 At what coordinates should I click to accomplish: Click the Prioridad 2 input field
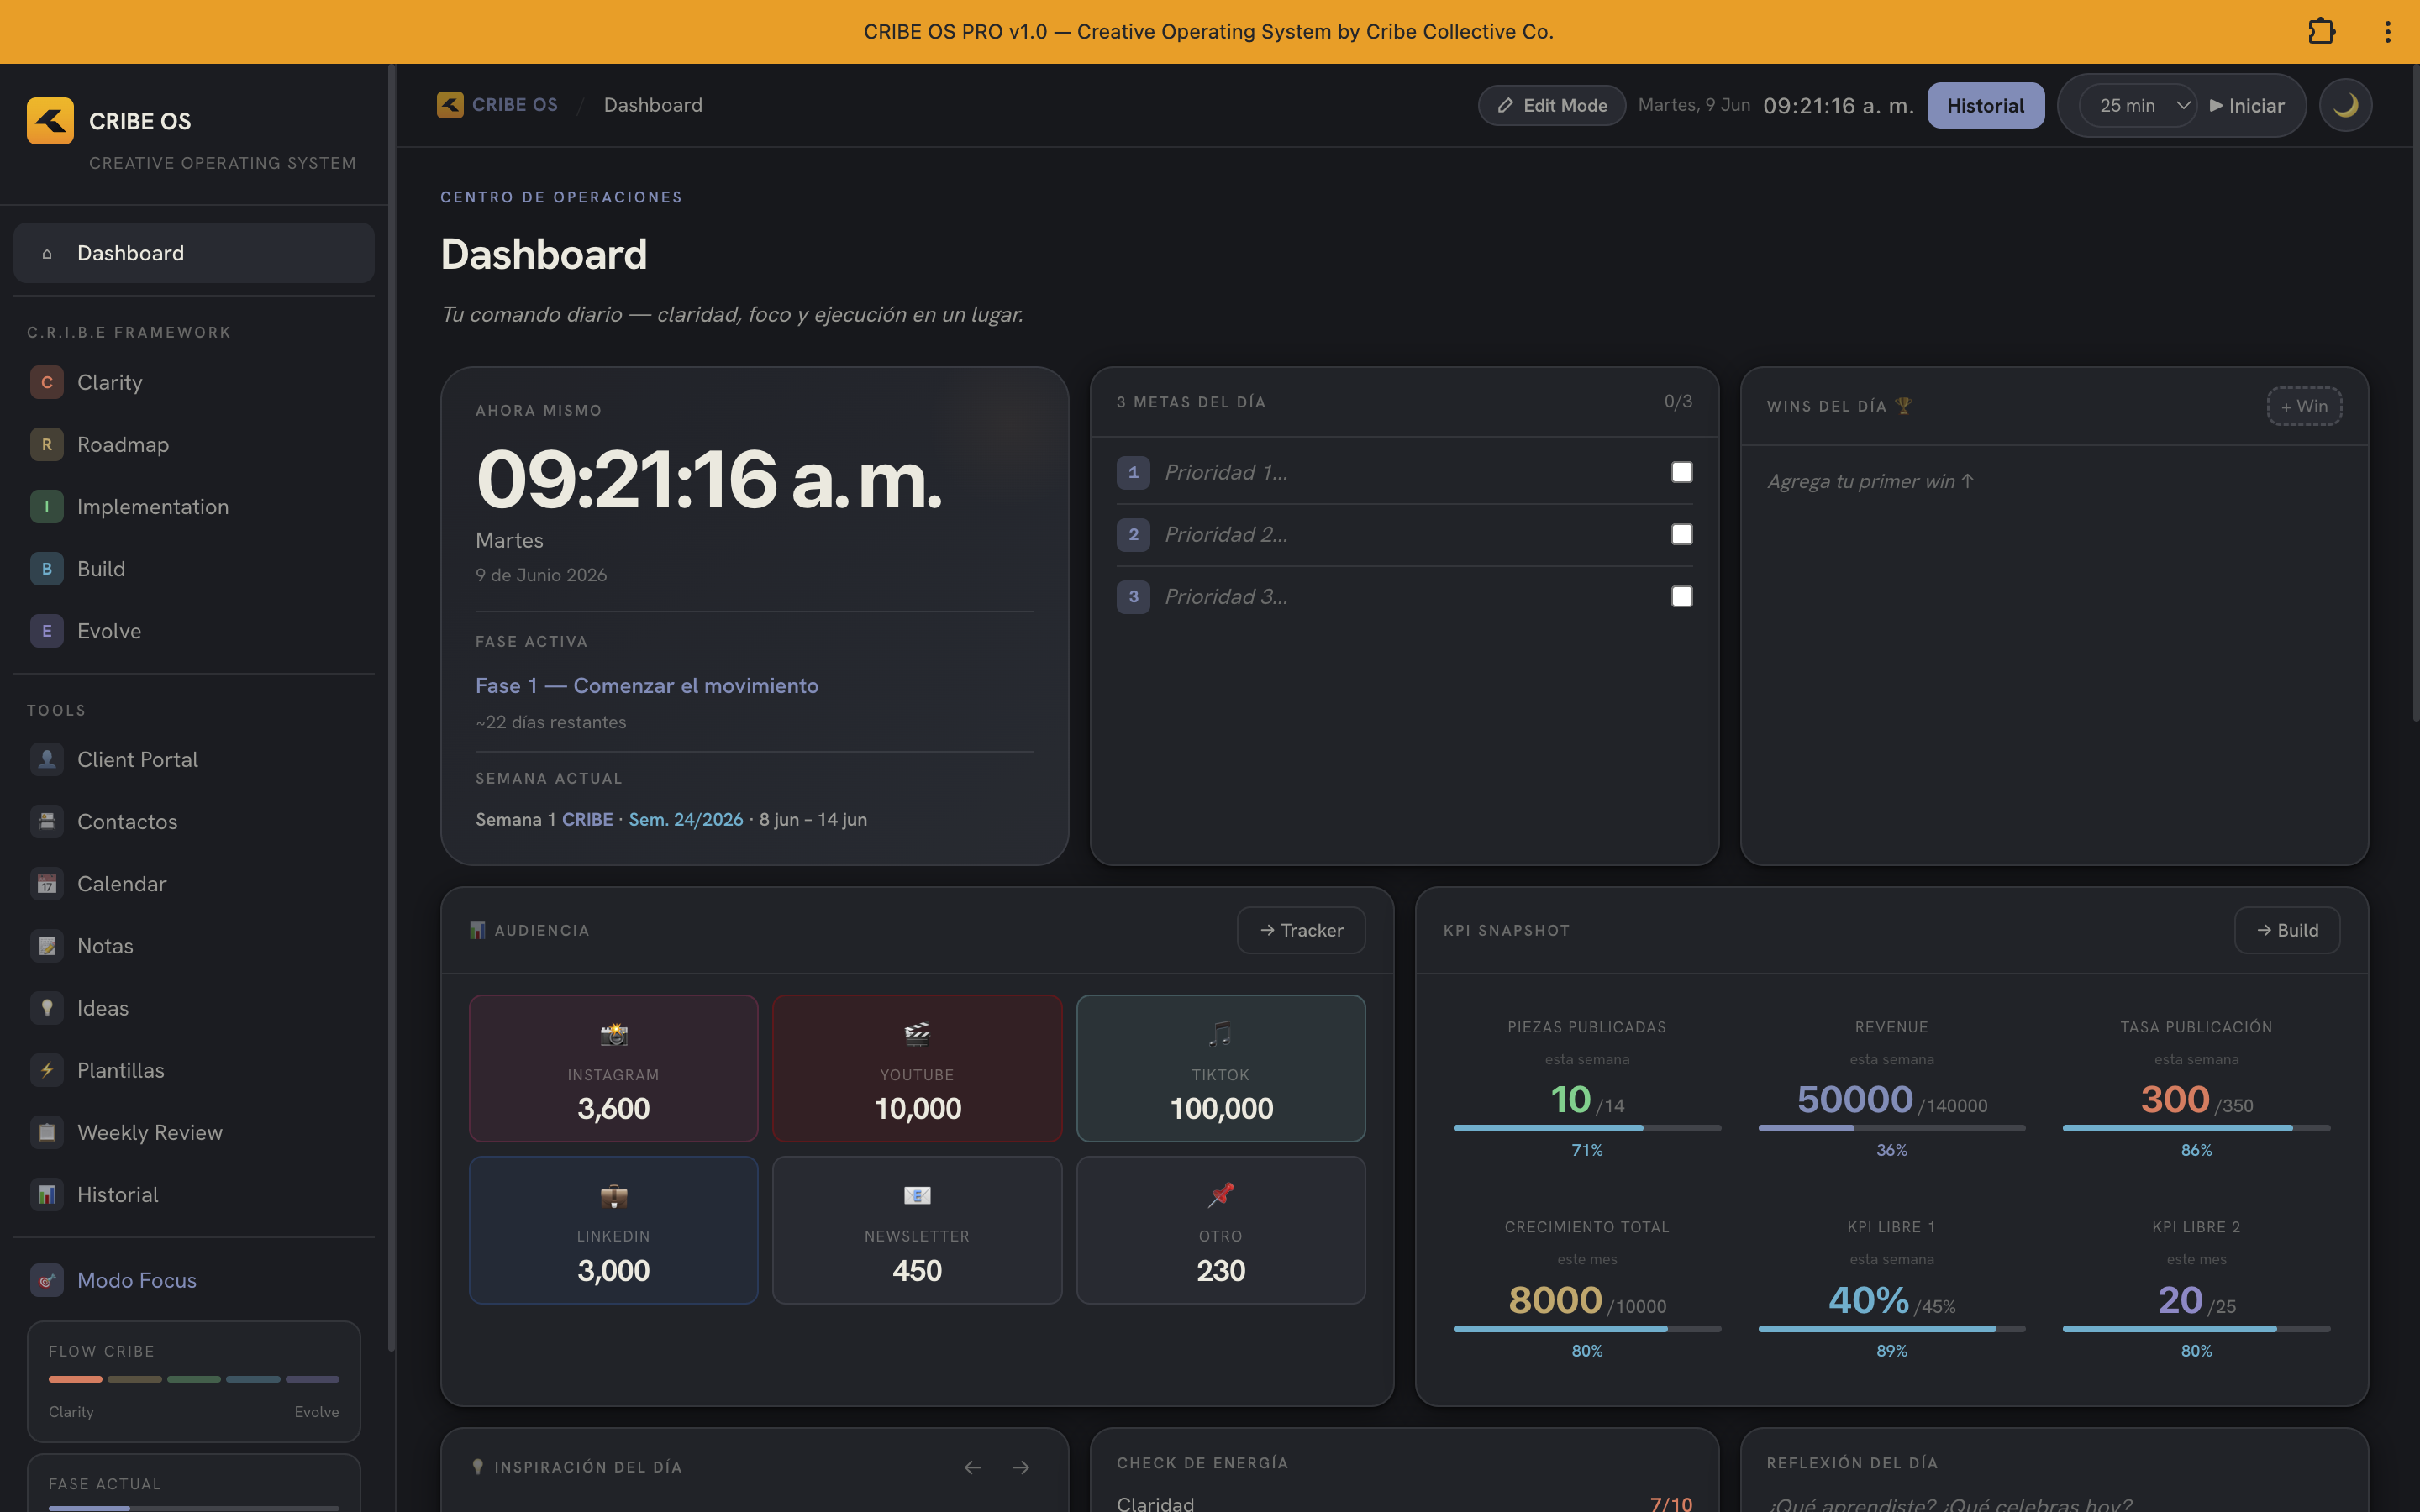coord(1408,534)
